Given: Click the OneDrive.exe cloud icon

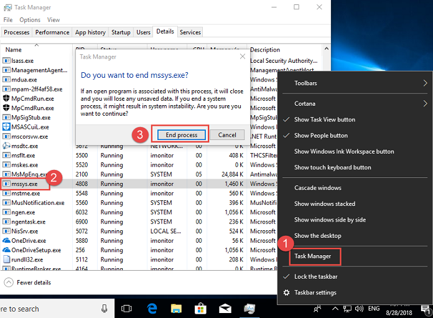Looking at the screenshot, I should pos(6,240).
